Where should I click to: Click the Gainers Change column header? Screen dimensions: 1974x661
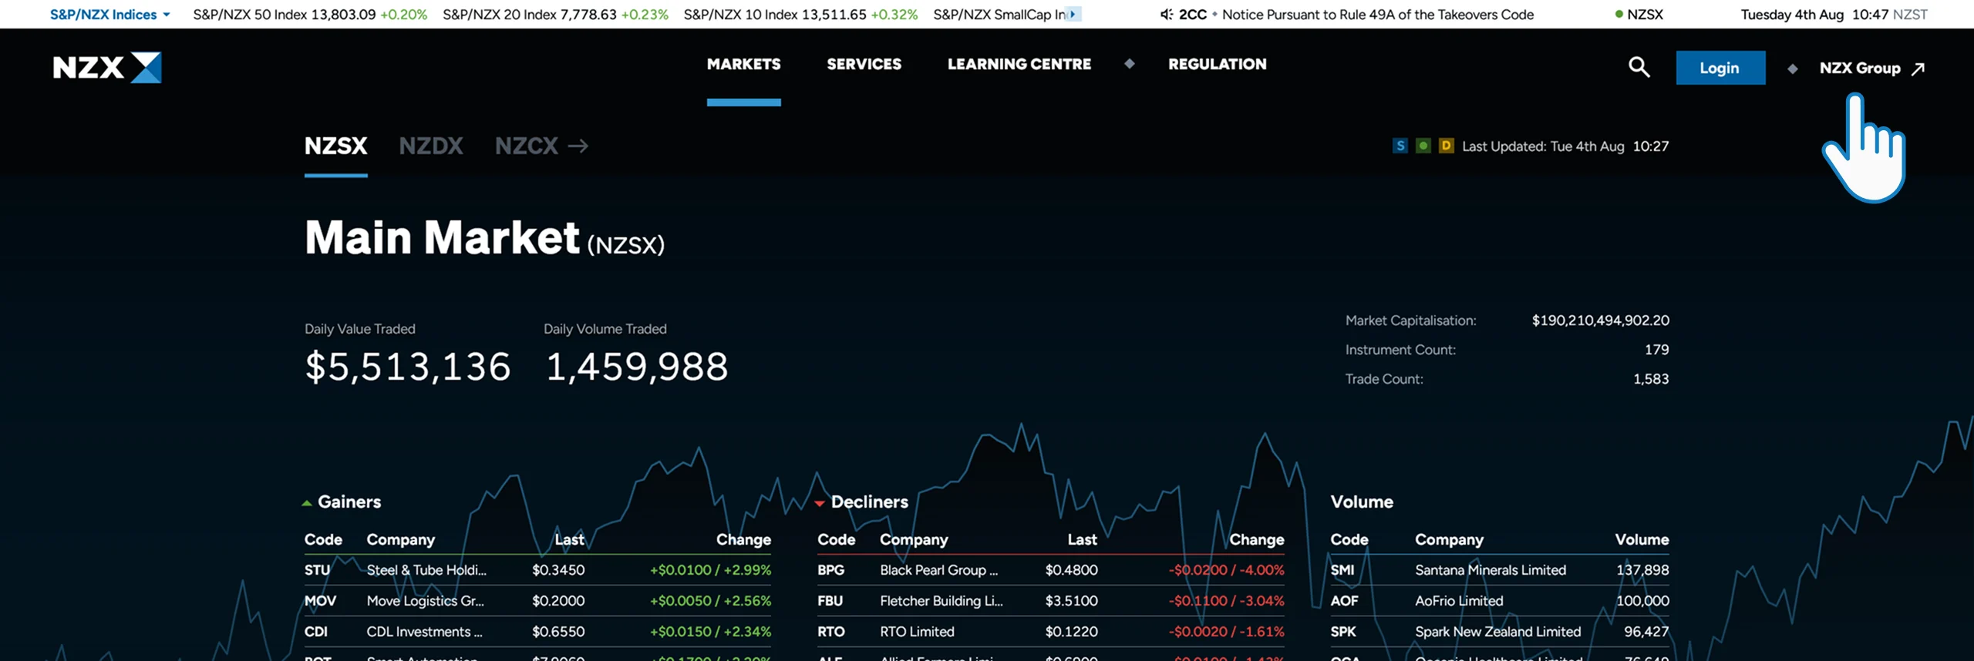tap(743, 540)
